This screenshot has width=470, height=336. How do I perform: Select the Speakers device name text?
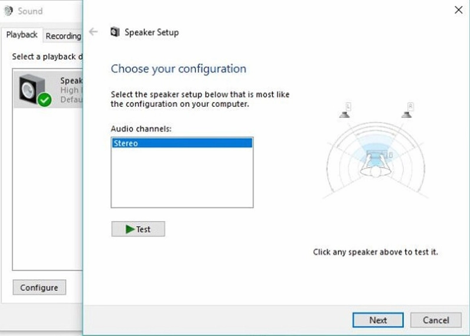point(71,81)
